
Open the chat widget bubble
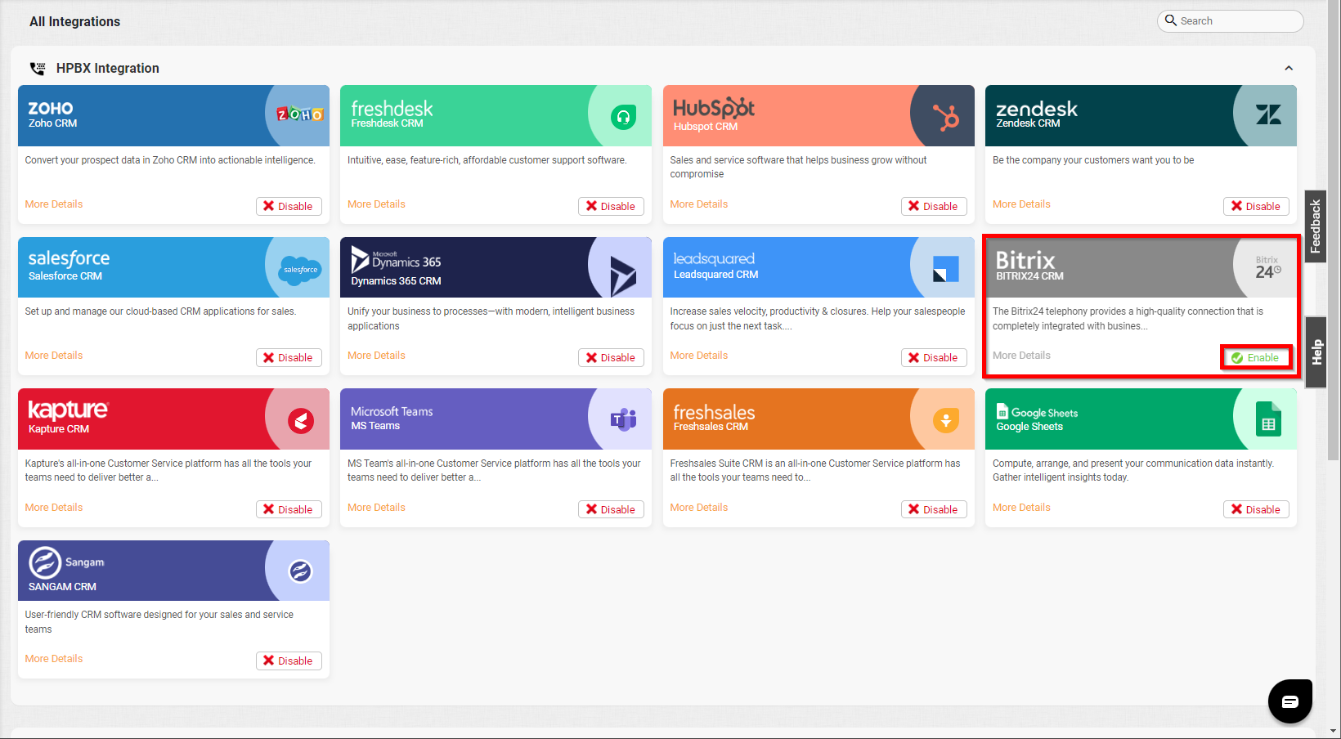click(1290, 701)
